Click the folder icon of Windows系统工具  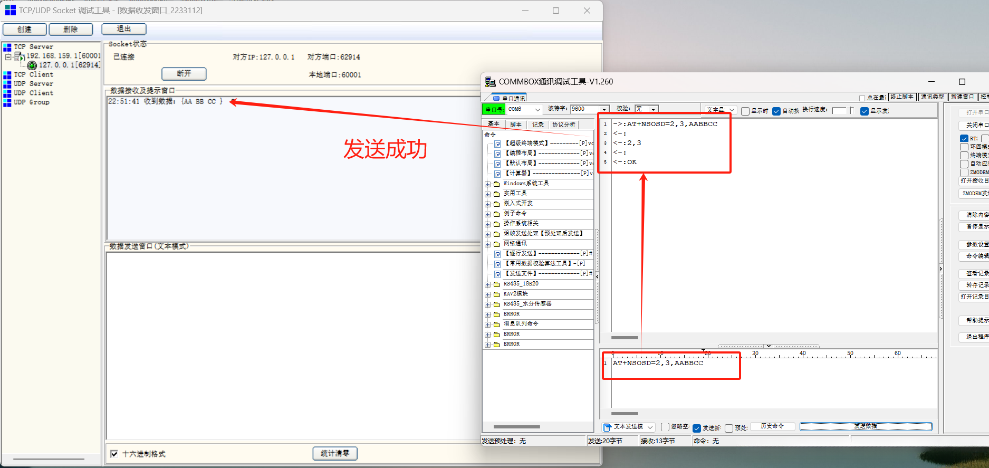coord(497,184)
